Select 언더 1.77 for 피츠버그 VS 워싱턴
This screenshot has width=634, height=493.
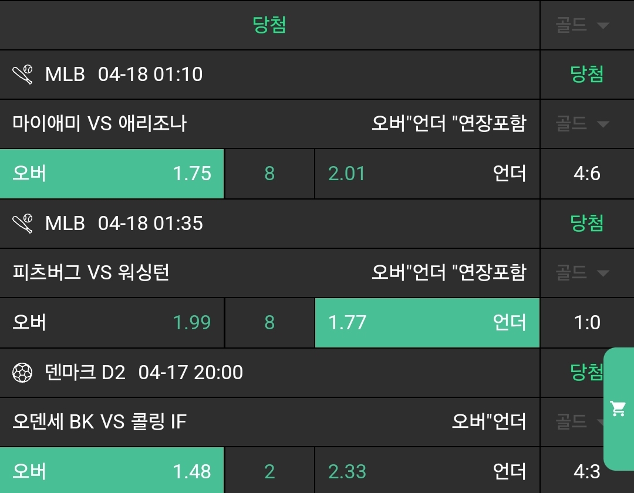tap(427, 323)
